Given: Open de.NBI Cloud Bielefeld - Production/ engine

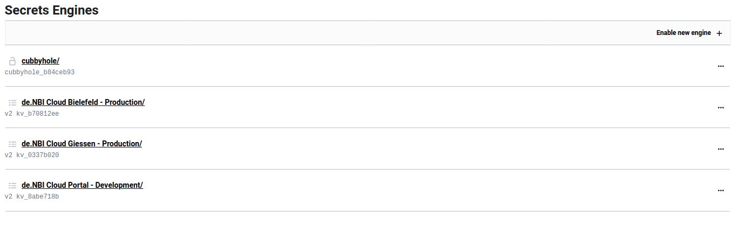Looking at the screenshot, I should click(x=83, y=102).
